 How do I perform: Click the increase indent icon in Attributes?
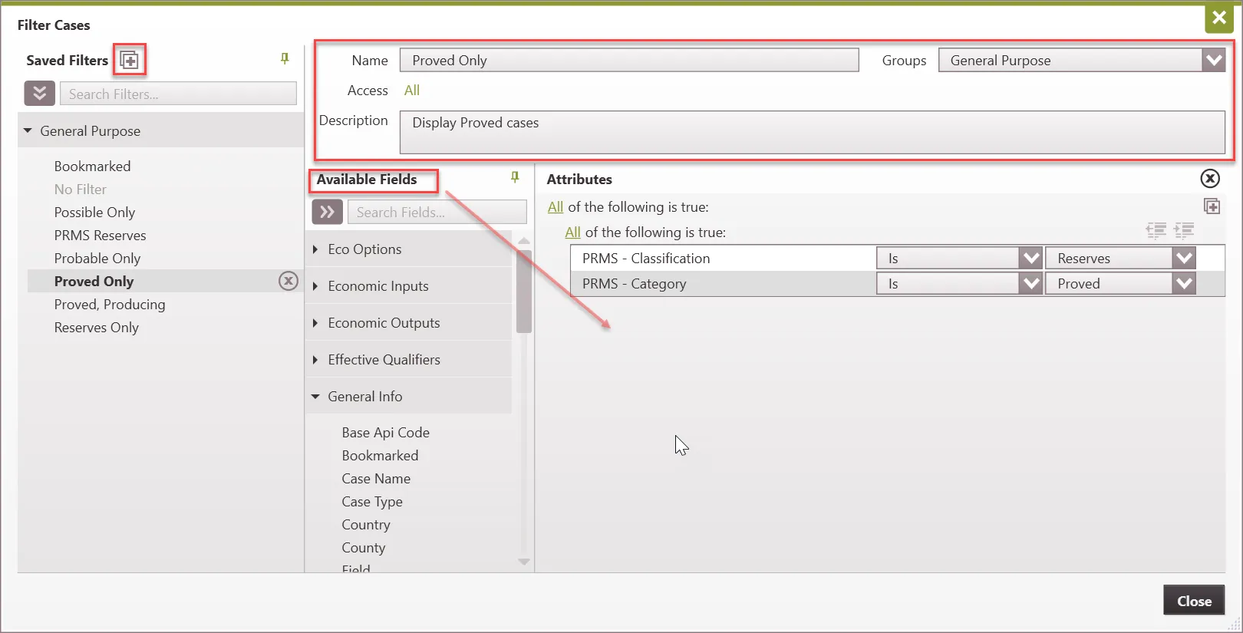(x=1184, y=230)
